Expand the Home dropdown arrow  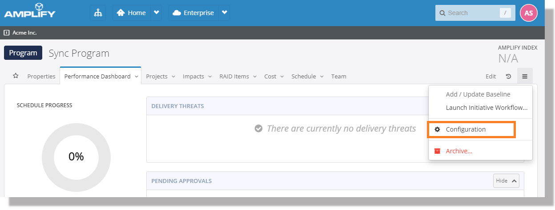pyautogui.click(x=156, y=13)
